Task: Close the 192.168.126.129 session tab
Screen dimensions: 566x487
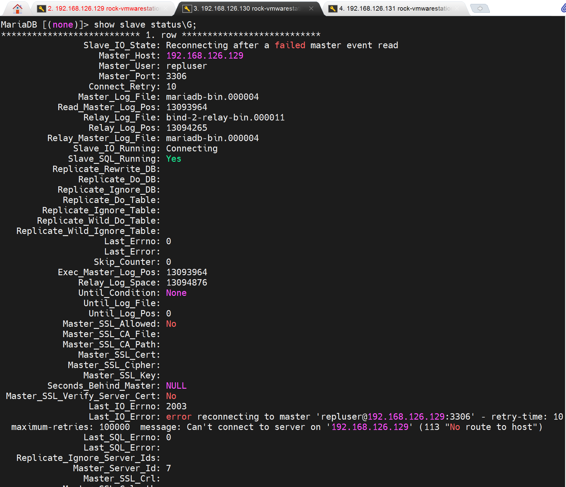Action: [166, 8]
